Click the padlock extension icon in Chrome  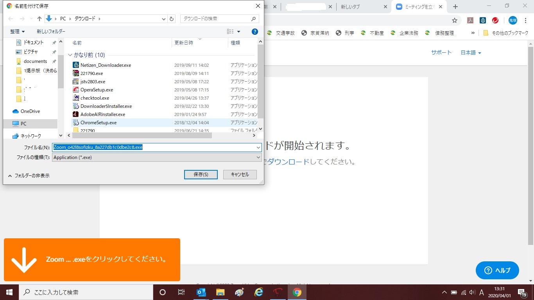(x=483, y=20)
